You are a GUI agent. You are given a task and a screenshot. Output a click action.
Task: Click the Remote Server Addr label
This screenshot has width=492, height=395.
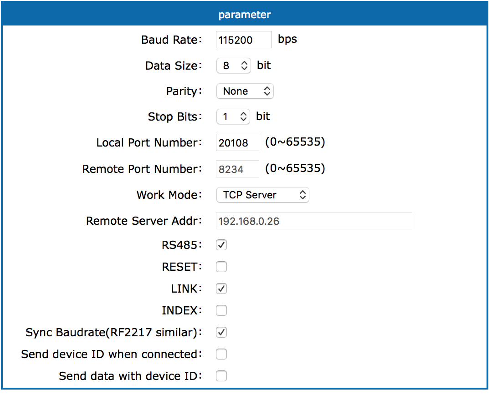pos(143,221)
